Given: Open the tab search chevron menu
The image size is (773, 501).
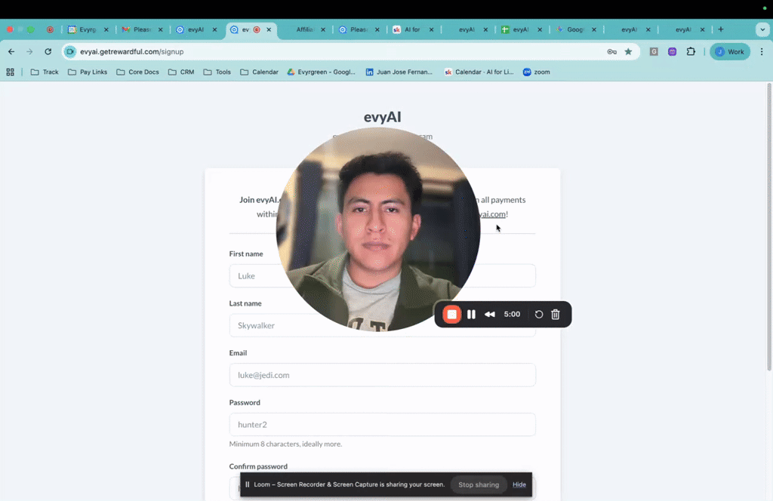Looking at the screenshot, I should 762,29.
